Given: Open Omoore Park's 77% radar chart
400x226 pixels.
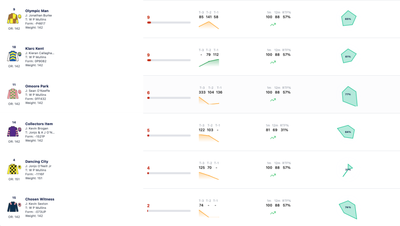Looking at the screenshot, I should point(350,96).
